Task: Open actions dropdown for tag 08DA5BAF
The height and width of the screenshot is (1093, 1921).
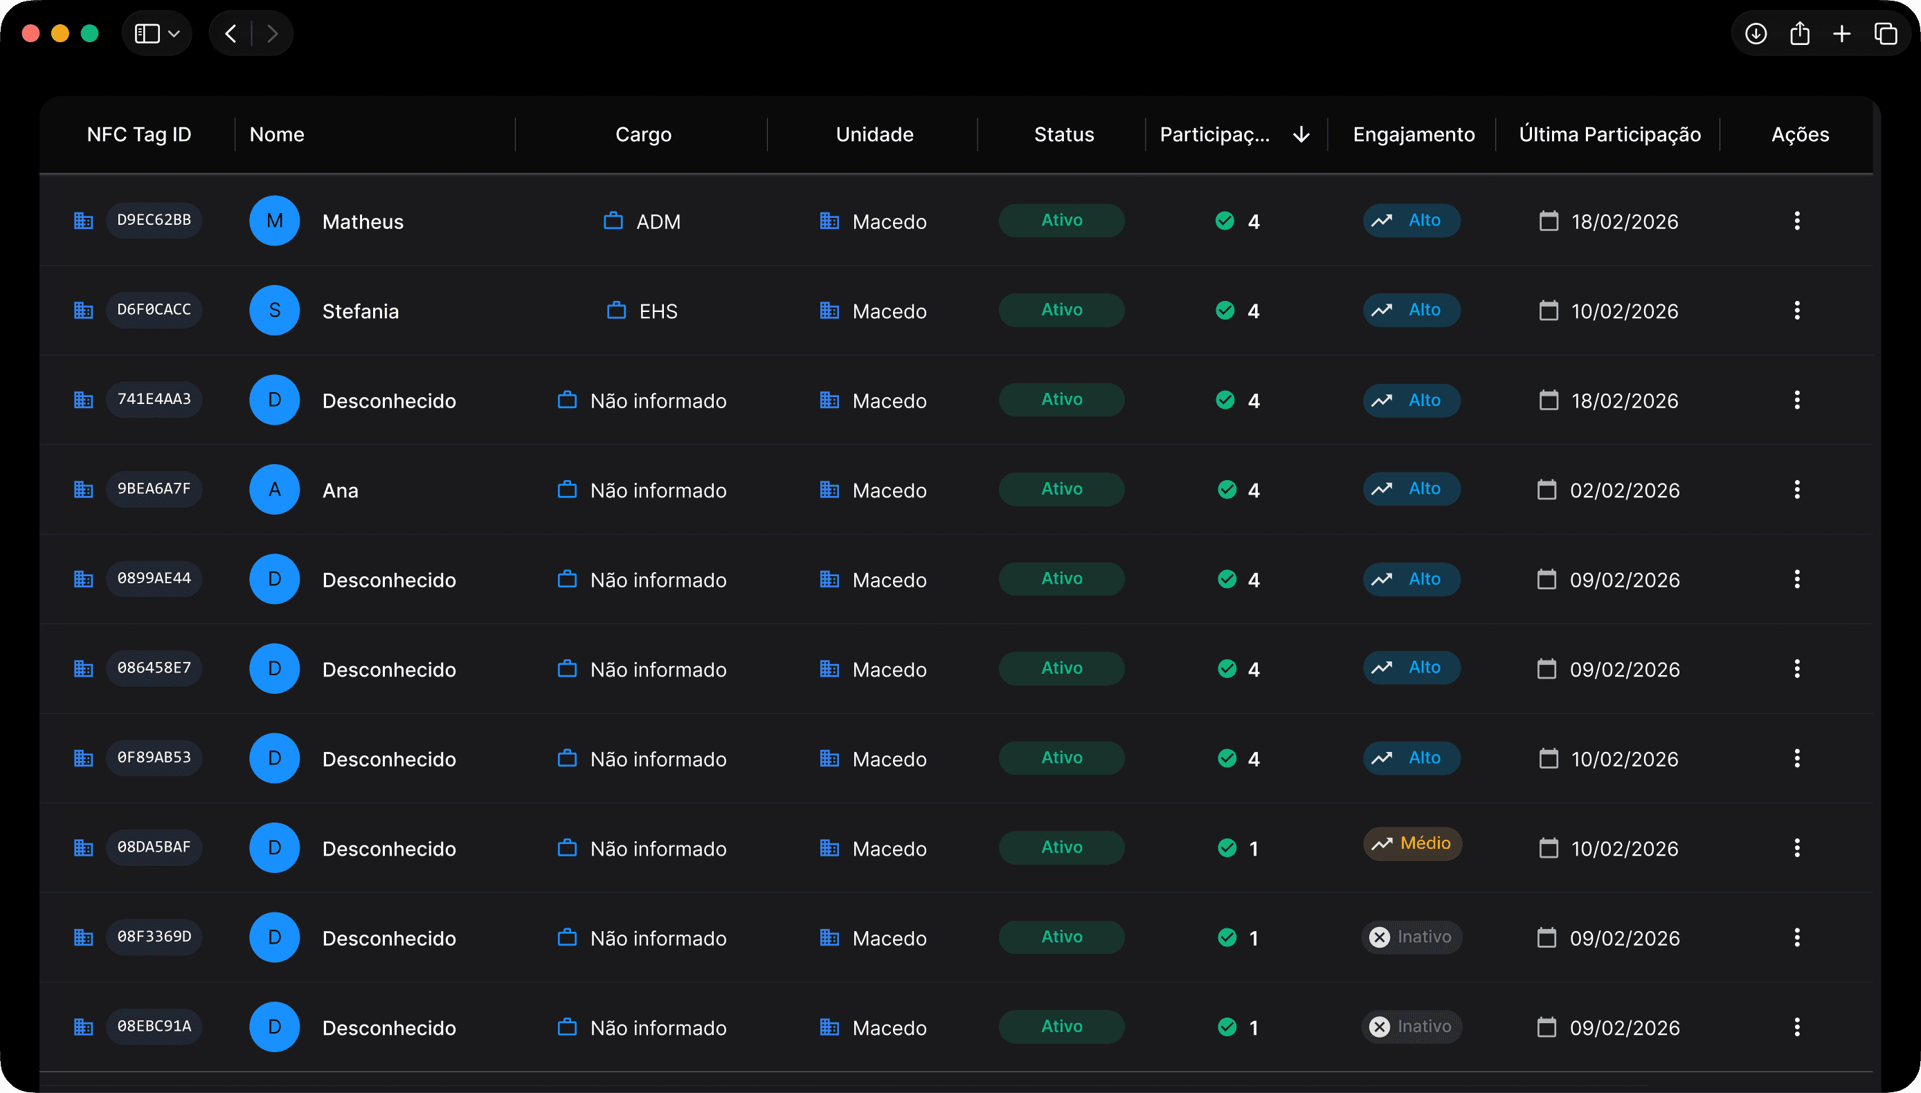Action: 1796,847
